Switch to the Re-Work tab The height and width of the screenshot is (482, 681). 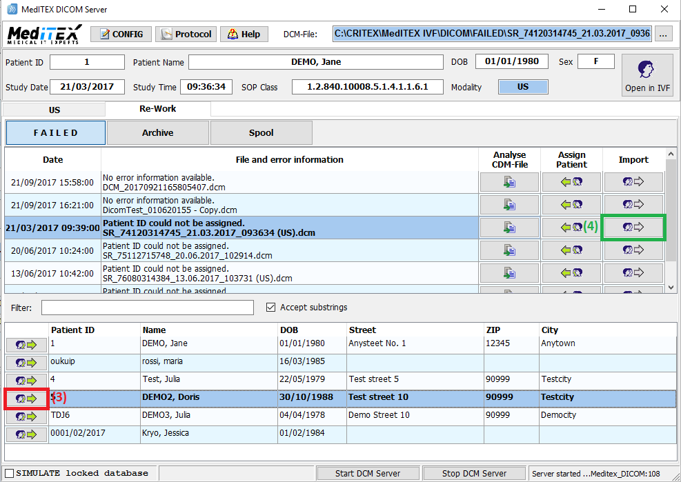tap(157, 109)
